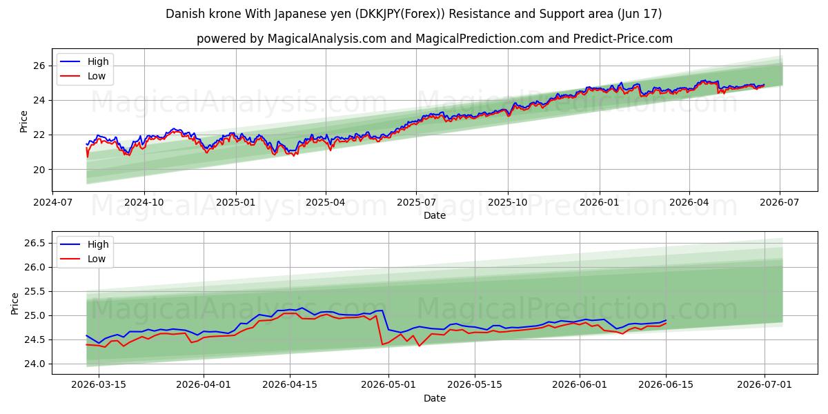Image resolution: width=828 pixels, height=414 pixels.
Task: Click 'Low' in the bottom chart legend
Action: click(97, 259)
